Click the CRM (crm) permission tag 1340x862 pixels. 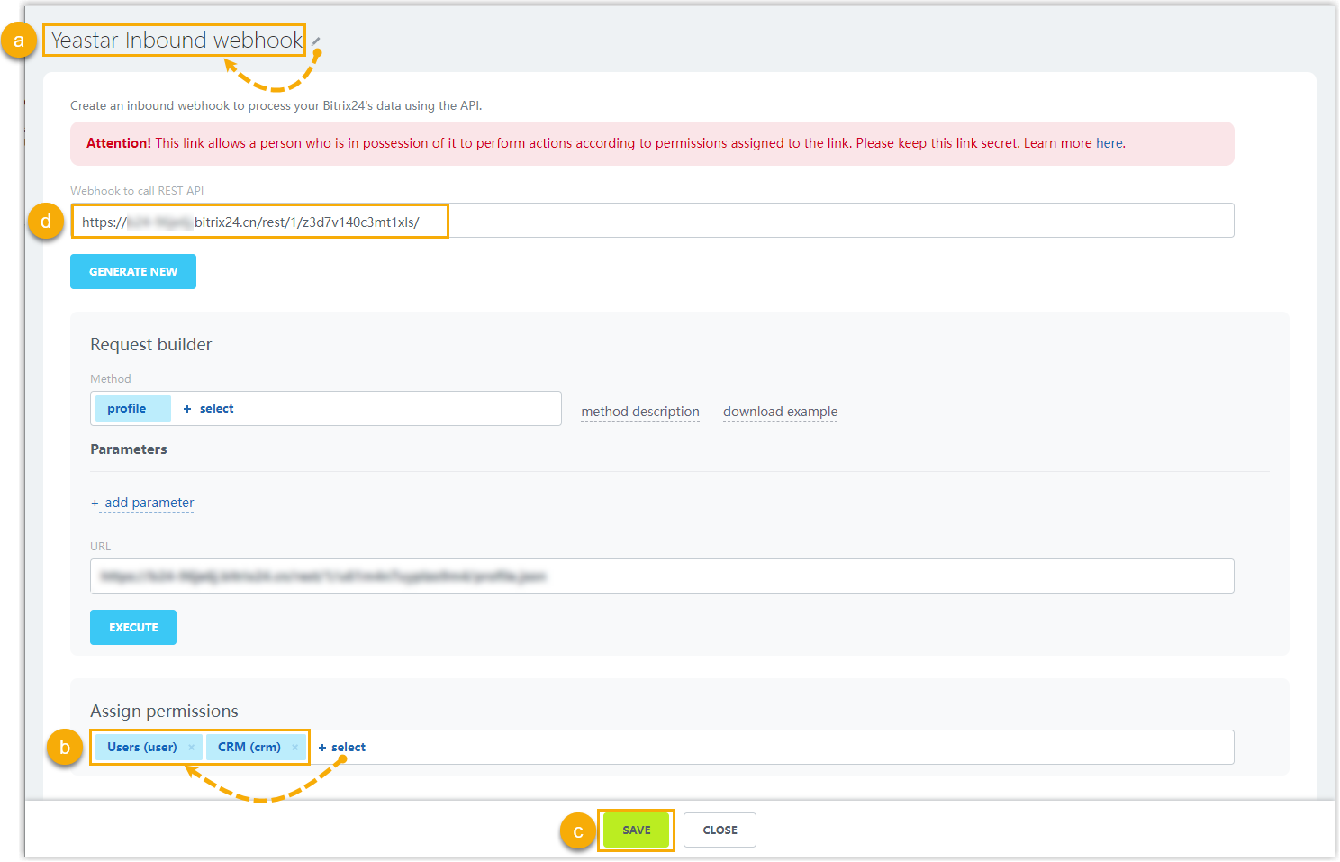coord(249,748)
